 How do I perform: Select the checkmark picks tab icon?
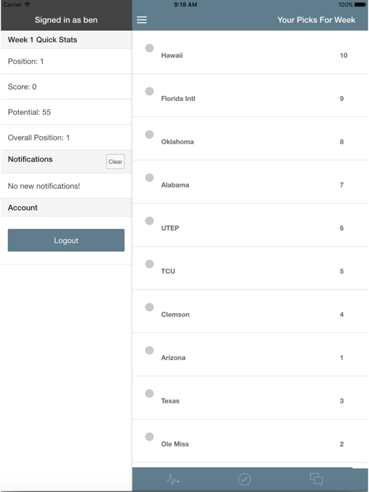pyautogui.click(x=244, y=479)
